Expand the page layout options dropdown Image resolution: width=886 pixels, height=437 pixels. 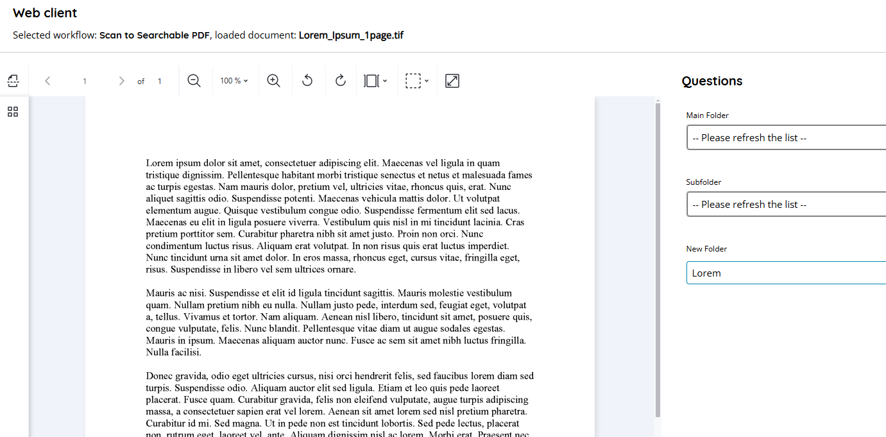tap(376, 81)
